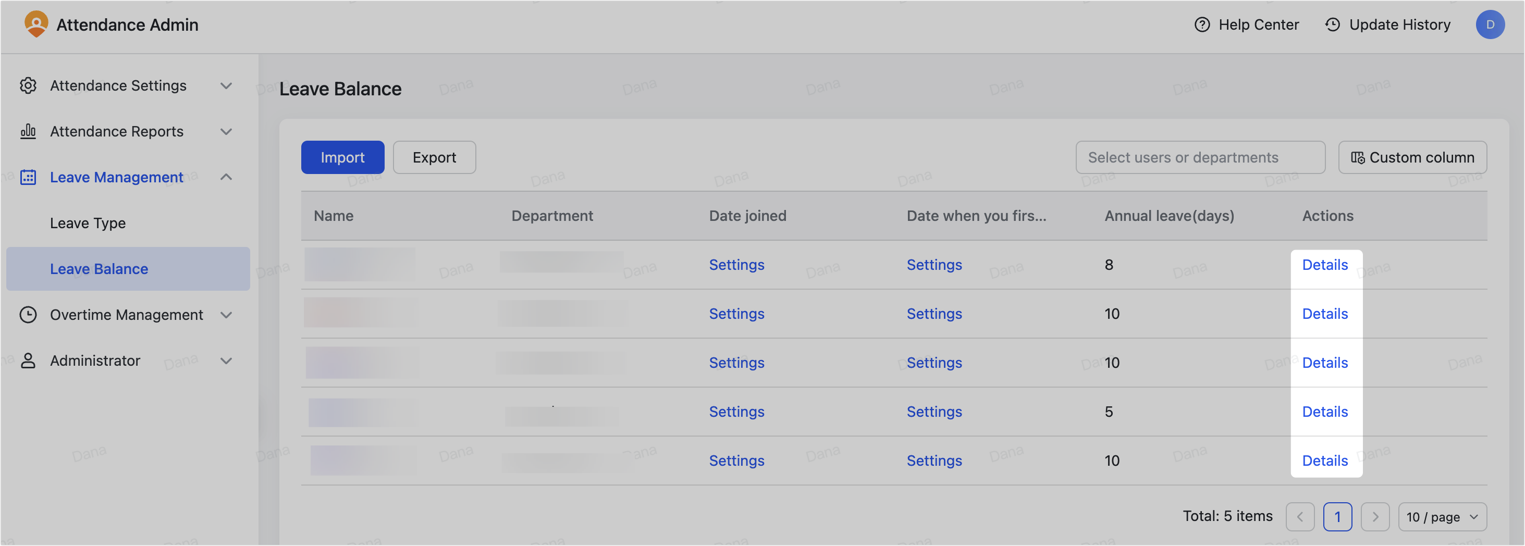Screen dimensions: 1525x546
Task: Click the Leave Management calendar icon
Action: coord(29,177)
